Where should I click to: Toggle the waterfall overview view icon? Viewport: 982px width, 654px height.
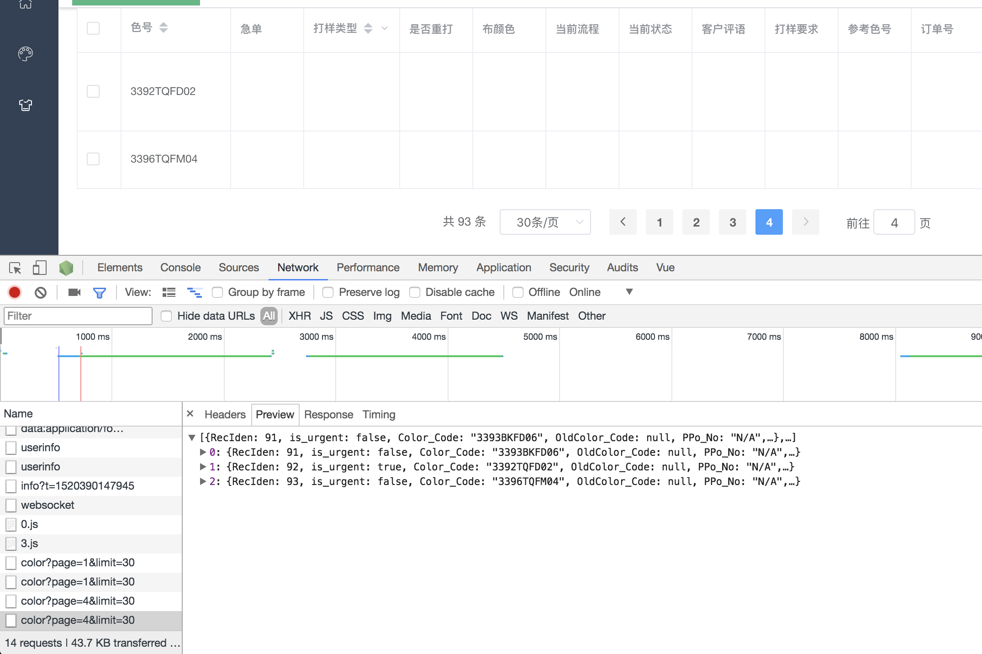[x=195, y=292]
